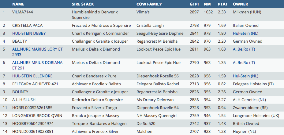
Task: Select the VILMA7144 name cell
Action: (x=23, y=12)
